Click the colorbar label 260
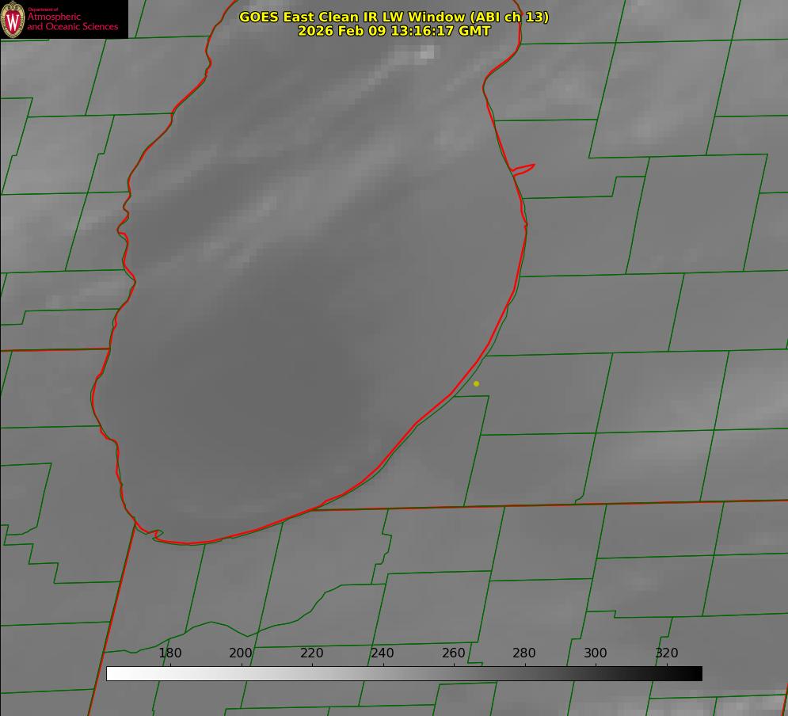Screen dimensions: 788x716 coord(453,653)
